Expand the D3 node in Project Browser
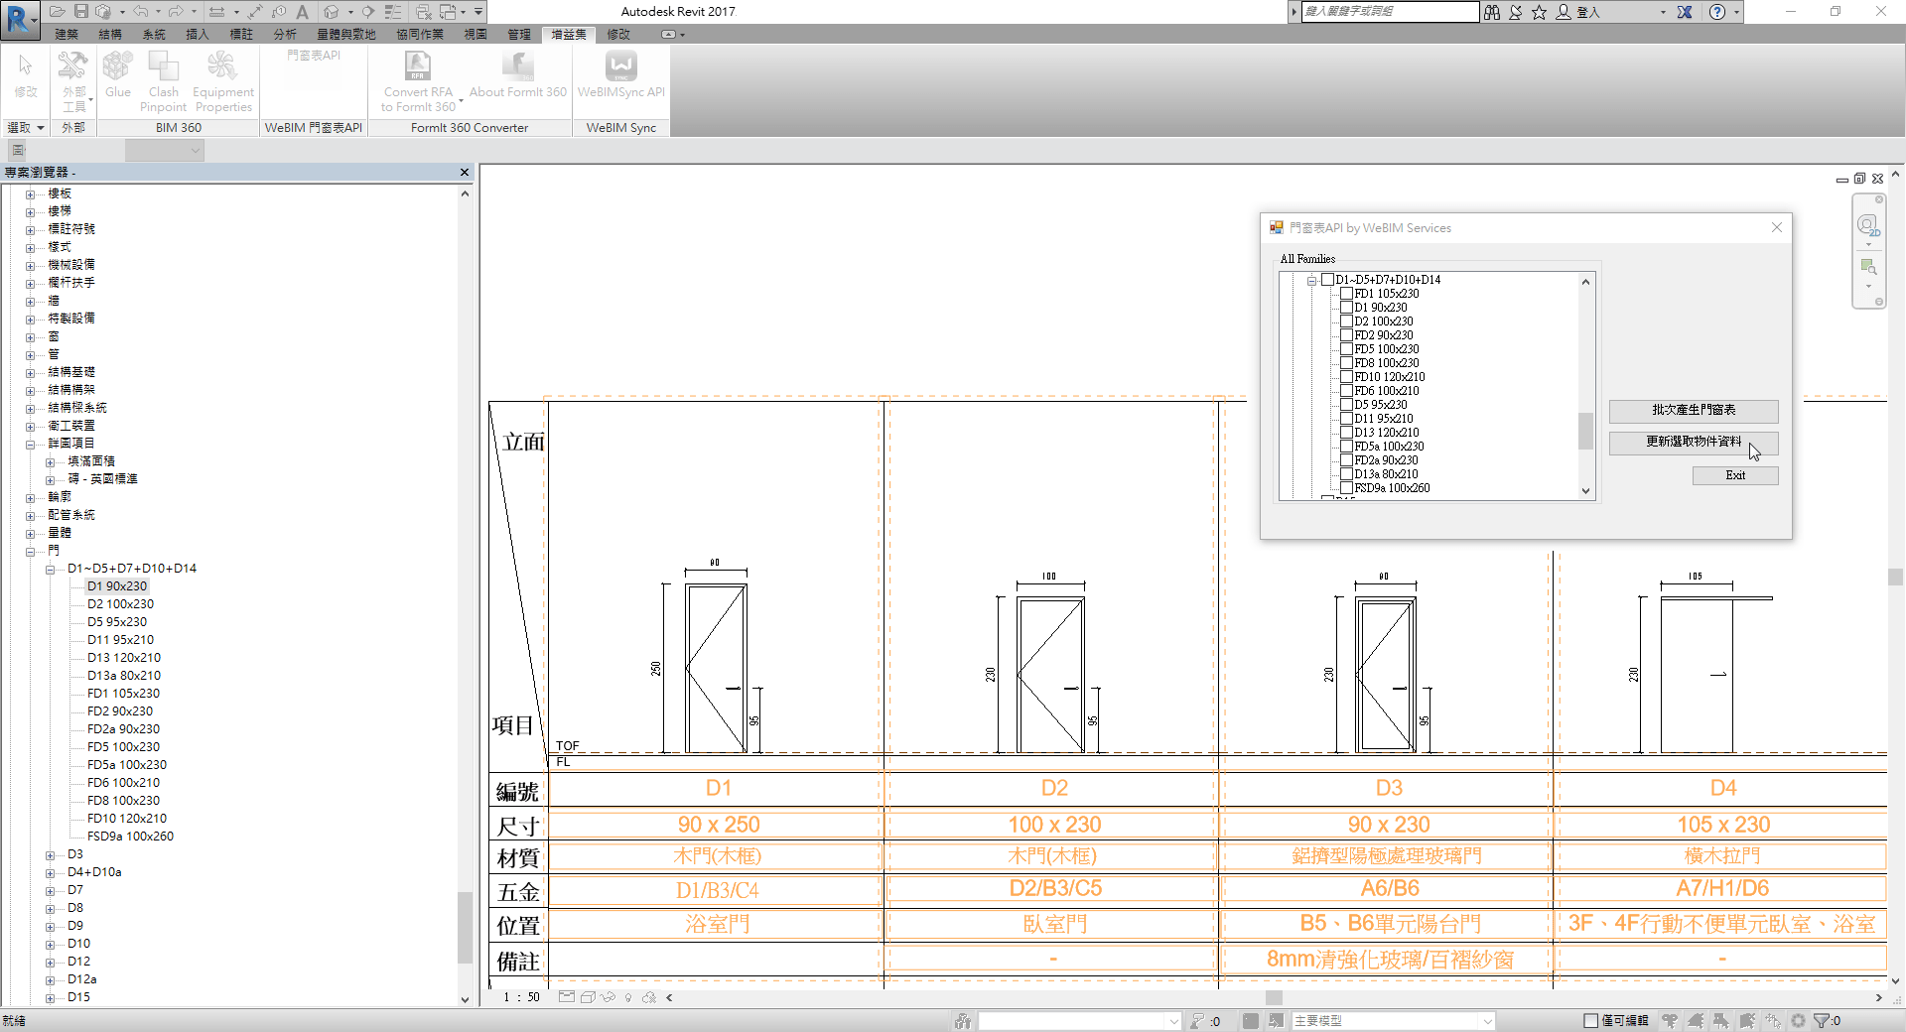1906x1032 pixels. (51, 854)
